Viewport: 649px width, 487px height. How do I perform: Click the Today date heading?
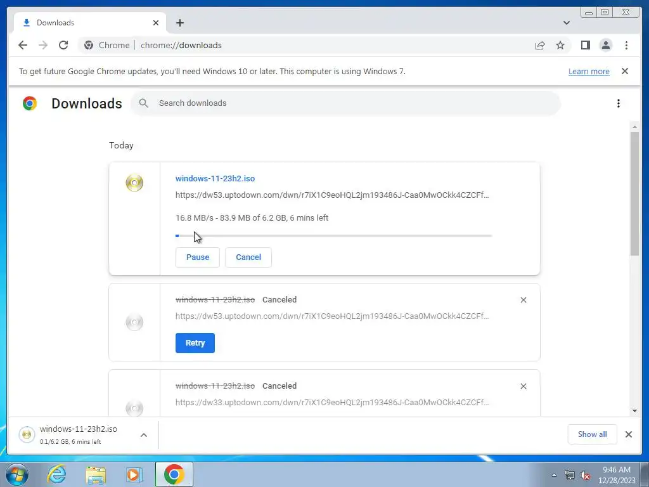coord(121,145)
